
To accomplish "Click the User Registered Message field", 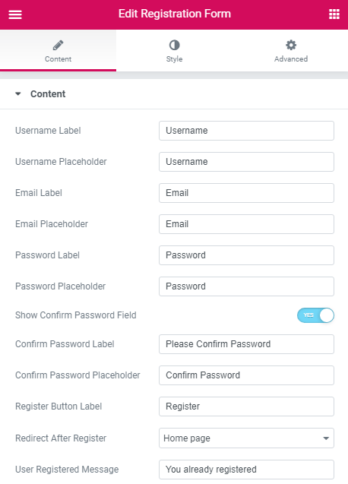I will 246,470.
